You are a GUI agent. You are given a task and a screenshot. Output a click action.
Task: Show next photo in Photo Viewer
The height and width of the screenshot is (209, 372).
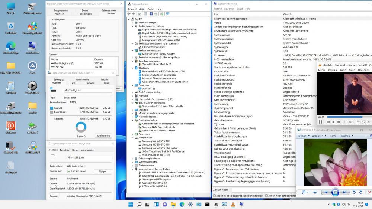tap(345, 192)
